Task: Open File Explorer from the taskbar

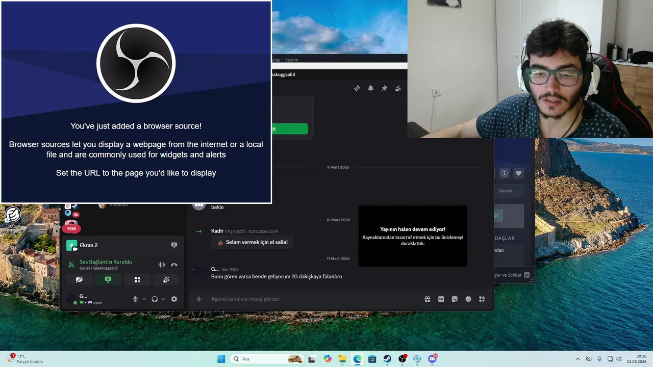Action: coord(342,359)
